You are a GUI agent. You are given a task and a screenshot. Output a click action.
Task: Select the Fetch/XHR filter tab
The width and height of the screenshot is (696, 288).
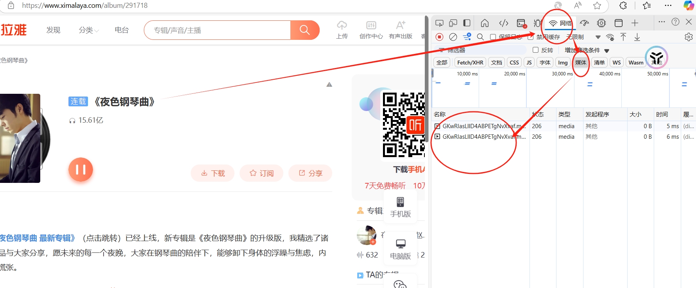(x=470, y=63)
